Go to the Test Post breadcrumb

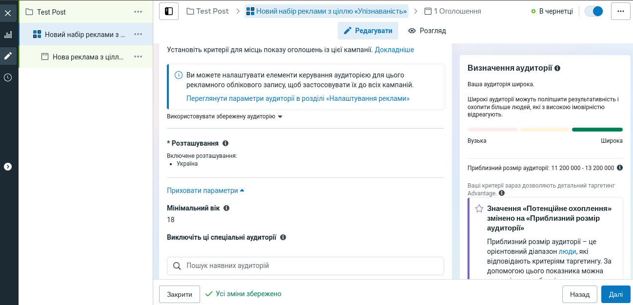click(208, 11)
